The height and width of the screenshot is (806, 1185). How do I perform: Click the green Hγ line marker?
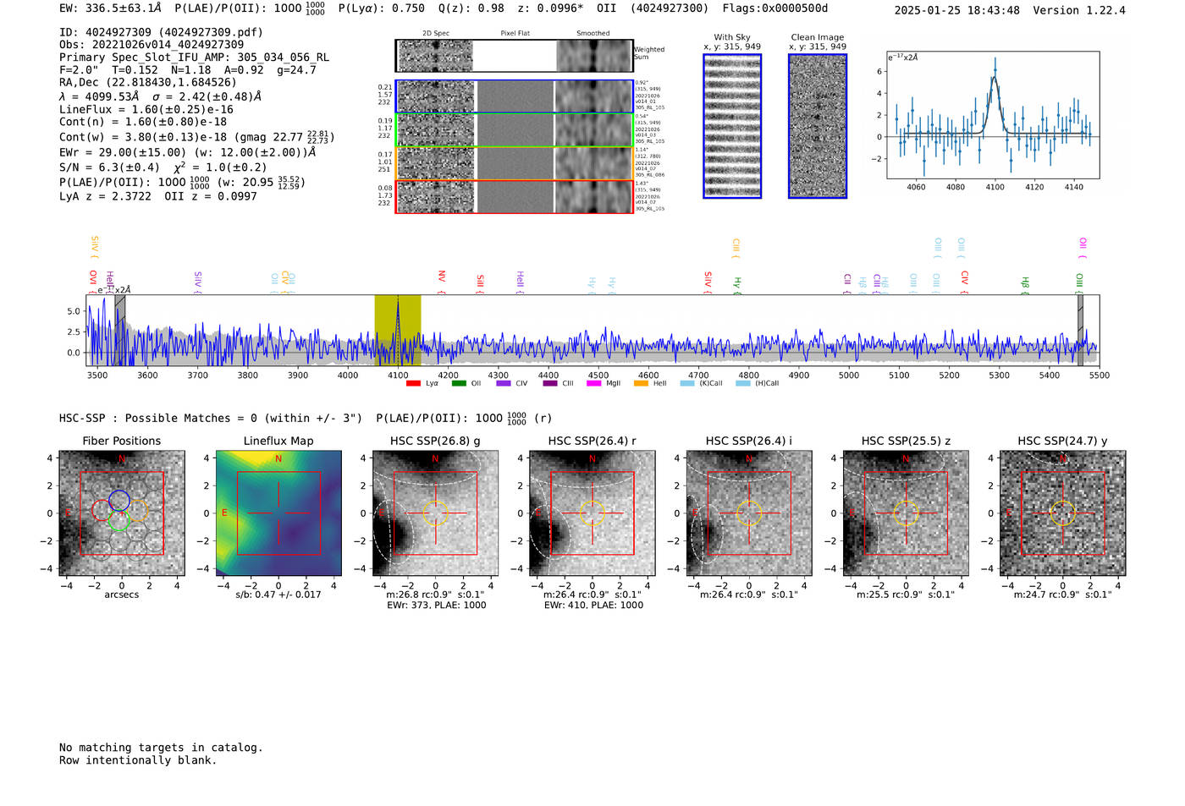tap(737, 284)
